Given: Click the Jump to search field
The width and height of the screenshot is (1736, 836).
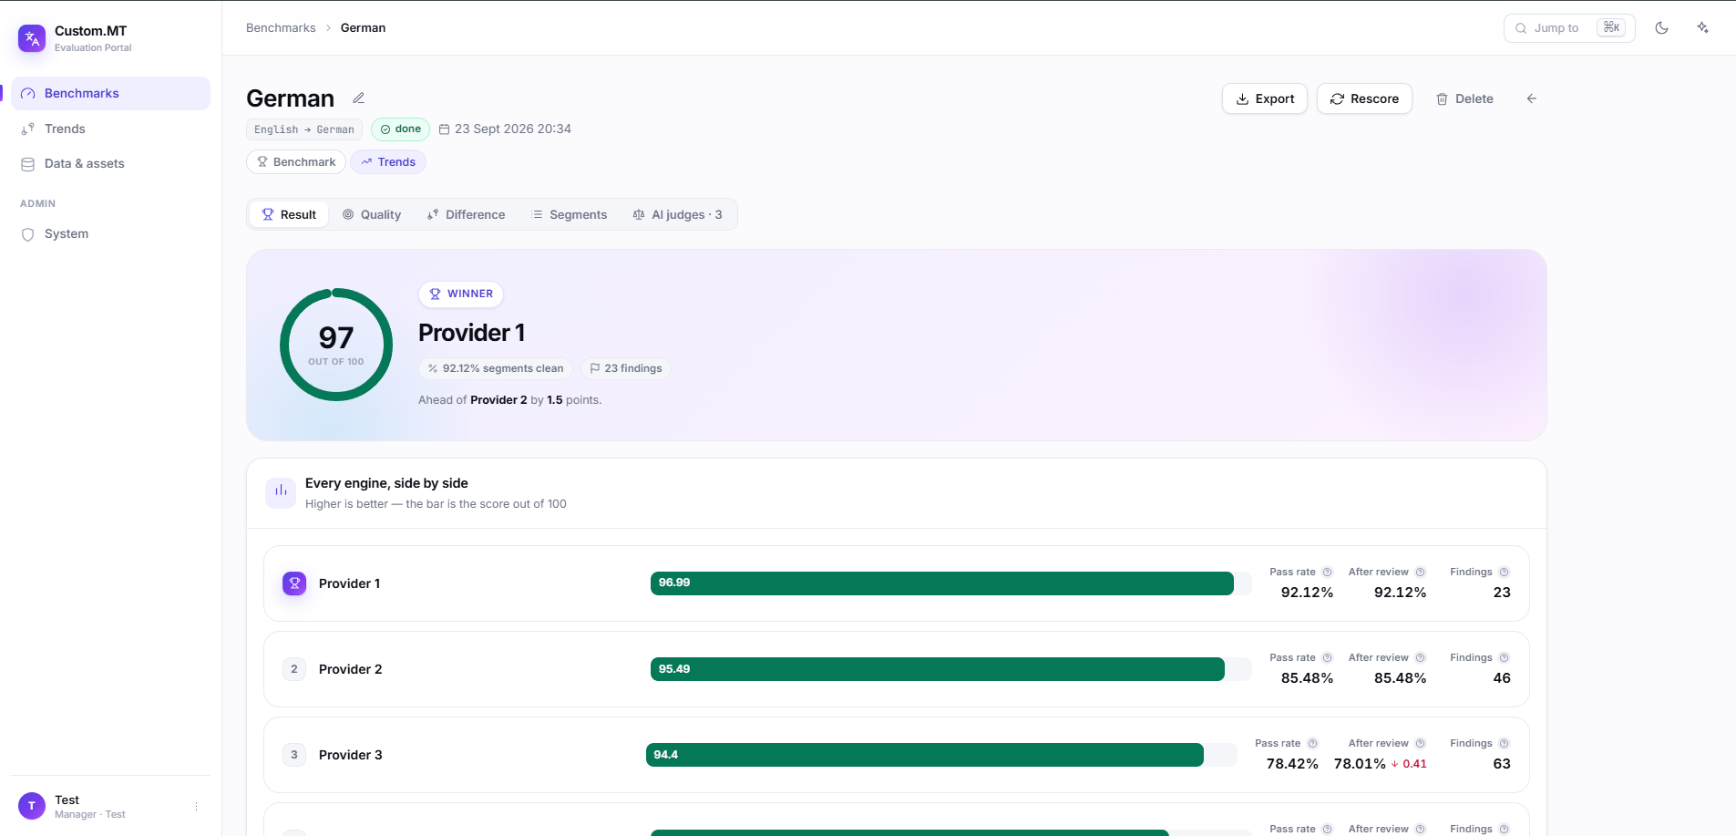Looking at the screenshot, I should tap(1569, 28).
